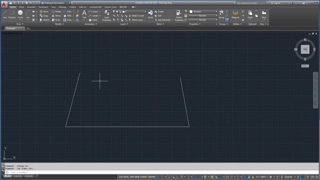Click the Trim tool in Modify
320x180 pixels.
tap(68, 11)
